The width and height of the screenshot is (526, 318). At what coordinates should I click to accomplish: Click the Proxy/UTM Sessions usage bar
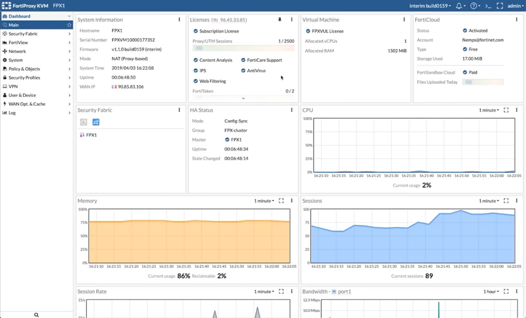pyautogui.click(x=243, y=48)
